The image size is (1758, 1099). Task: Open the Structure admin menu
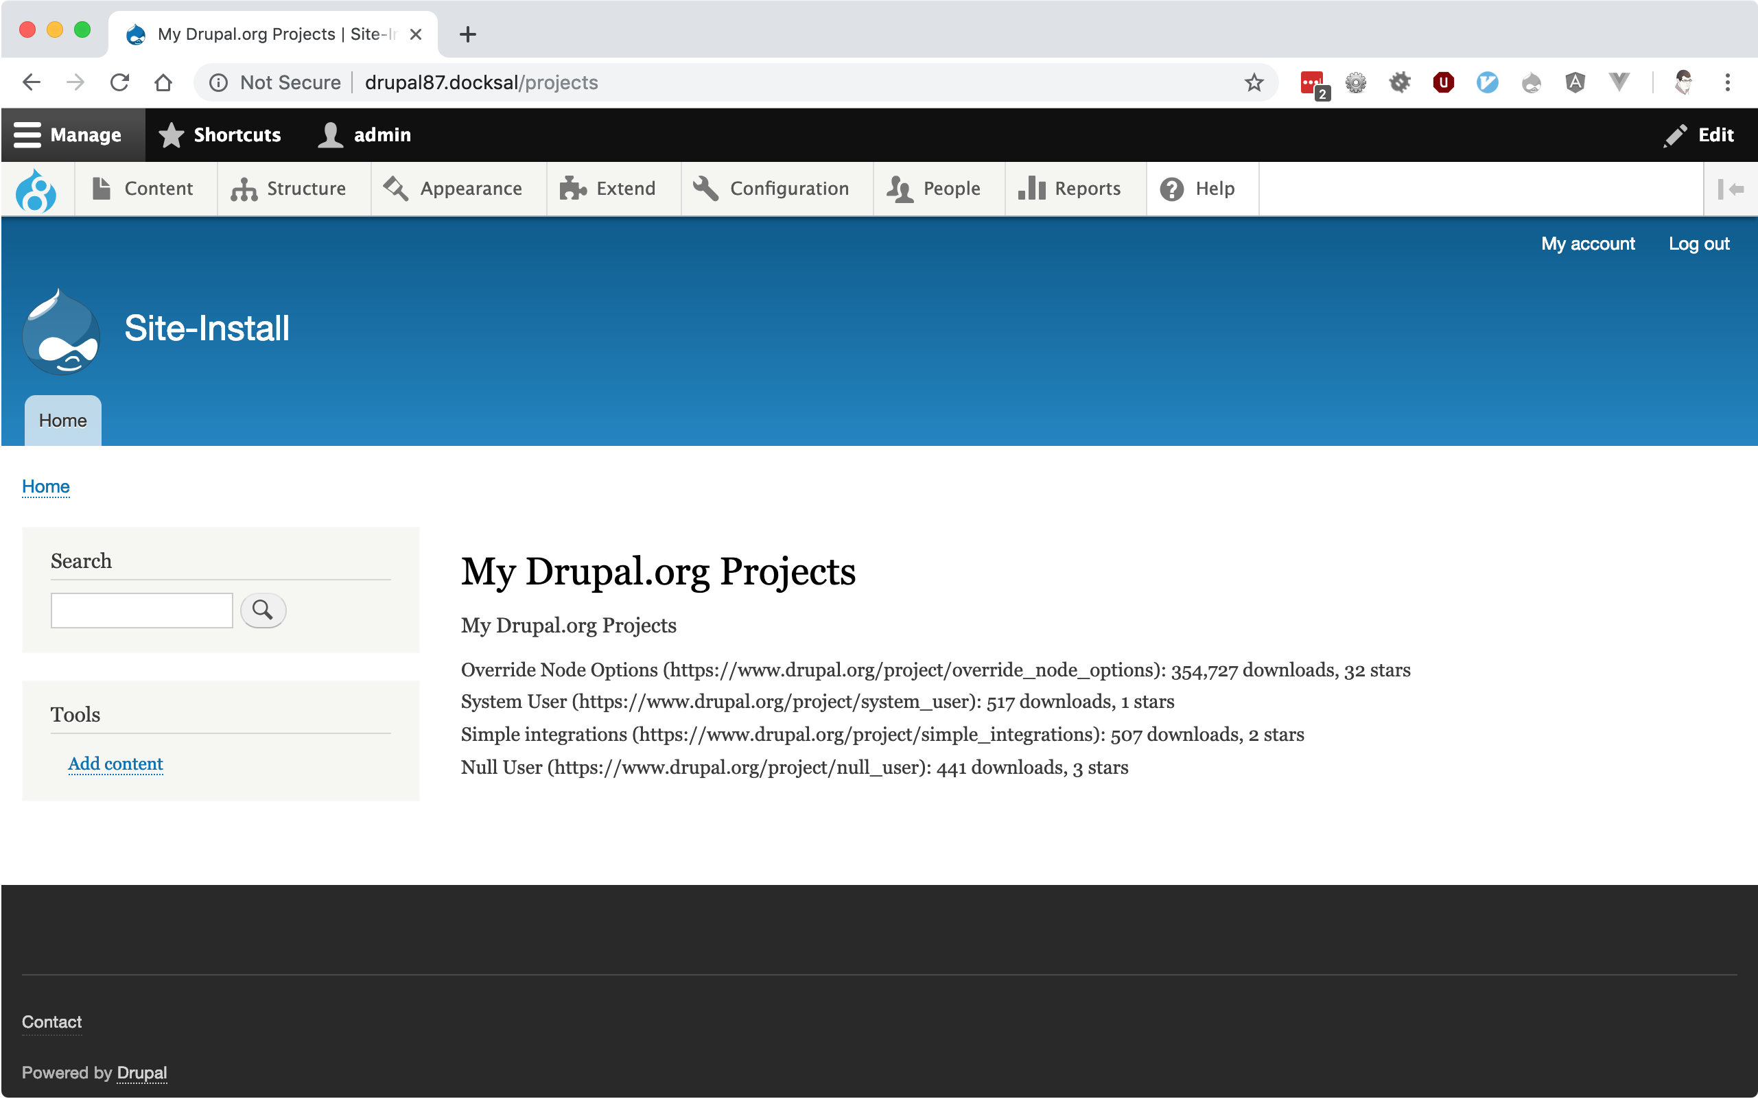290,189
